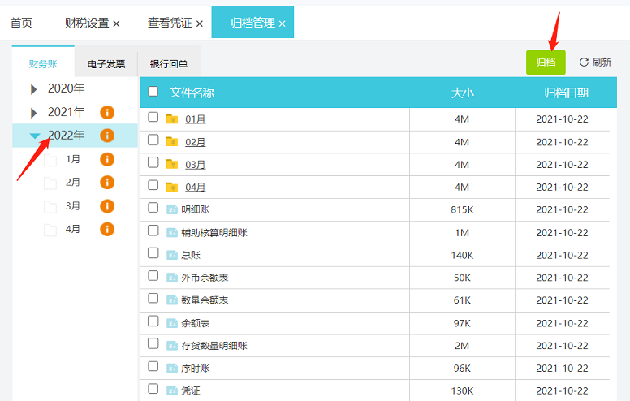Screen dimensions: 630x401
Task: Collapse the 2022年 tree node
Action: click(x=35, y=136)
